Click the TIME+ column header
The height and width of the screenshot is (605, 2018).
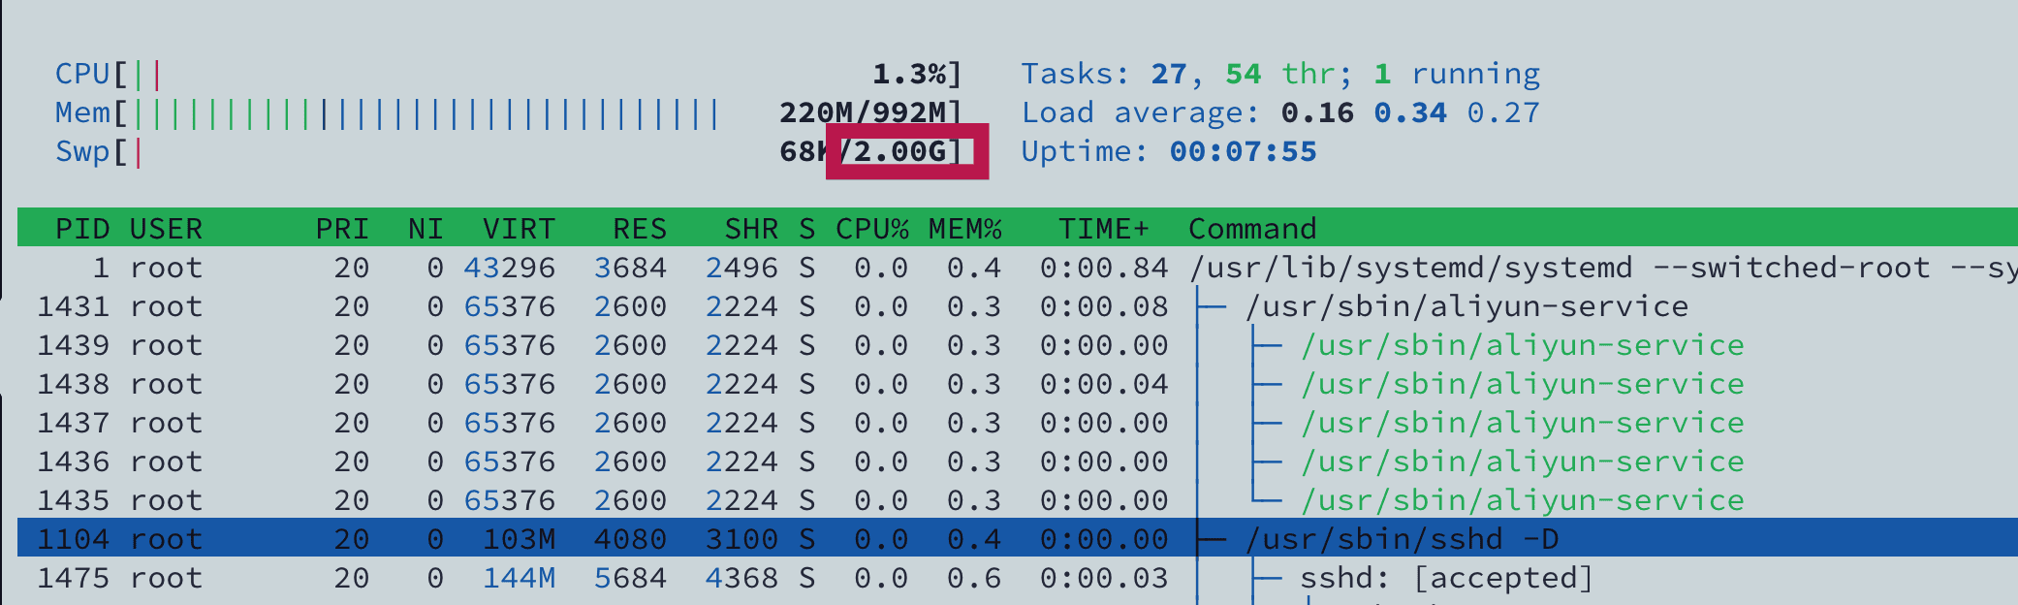point(1103,229)
